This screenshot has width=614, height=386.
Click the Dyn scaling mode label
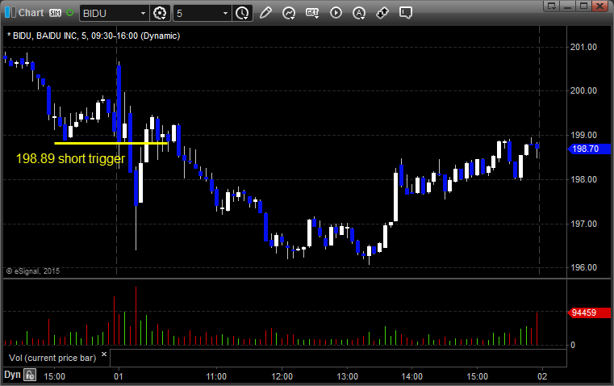[12, 375]
